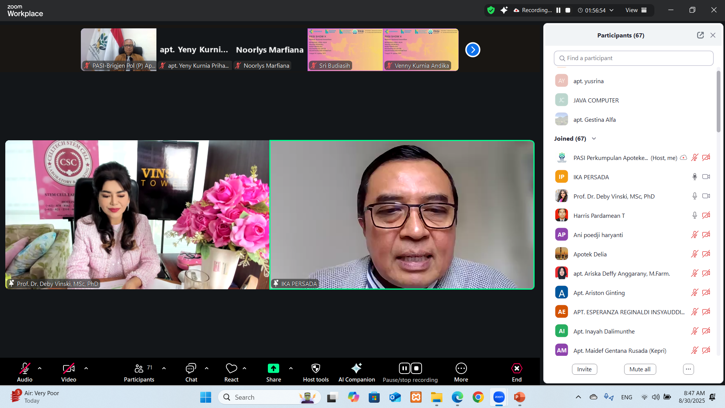Start your camera with Video button
The image size is (725, 408).
[68, 372]
